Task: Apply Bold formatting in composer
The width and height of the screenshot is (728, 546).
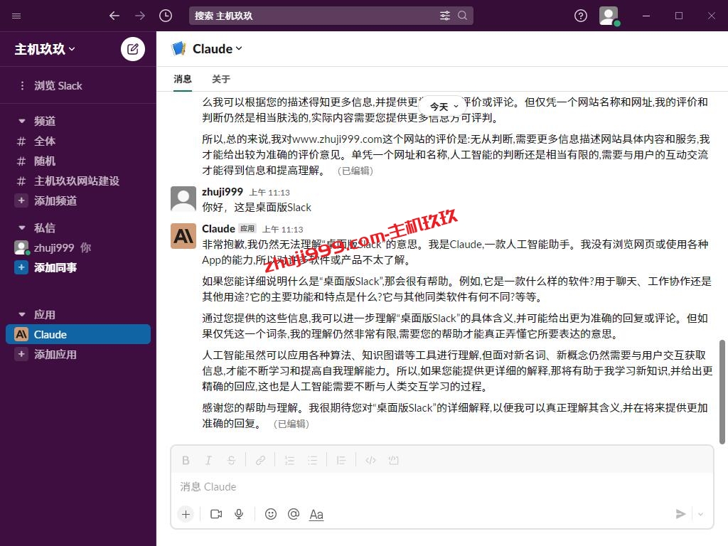Action: pyautogui.click(x=186, y=461)
